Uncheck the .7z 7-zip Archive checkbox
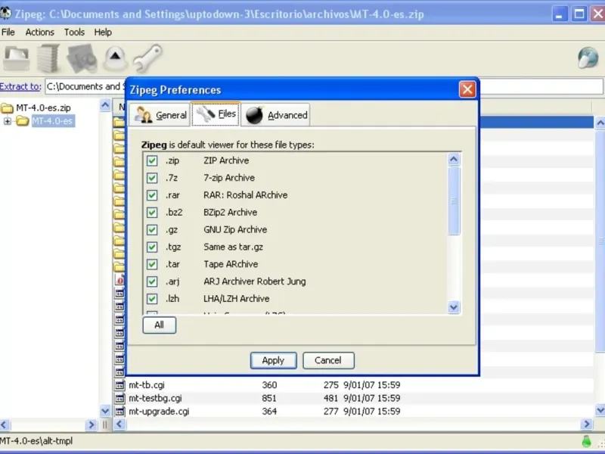 [152, 178]
